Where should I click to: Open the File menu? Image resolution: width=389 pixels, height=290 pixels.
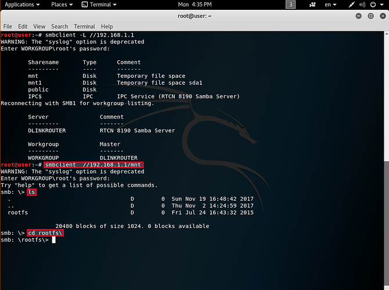(x=8, y=26)
